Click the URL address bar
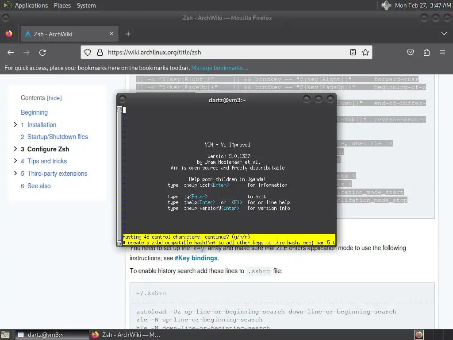This screenshot has height=340, width=453. click(x=226, y=52)
